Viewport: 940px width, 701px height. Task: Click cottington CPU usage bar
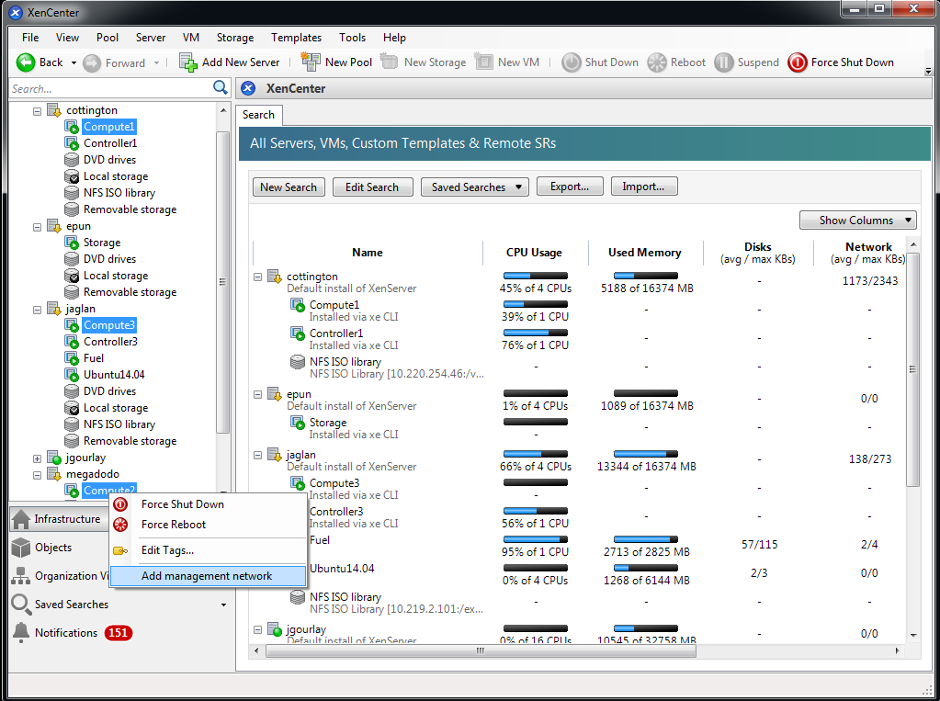(x=536, y=276)
